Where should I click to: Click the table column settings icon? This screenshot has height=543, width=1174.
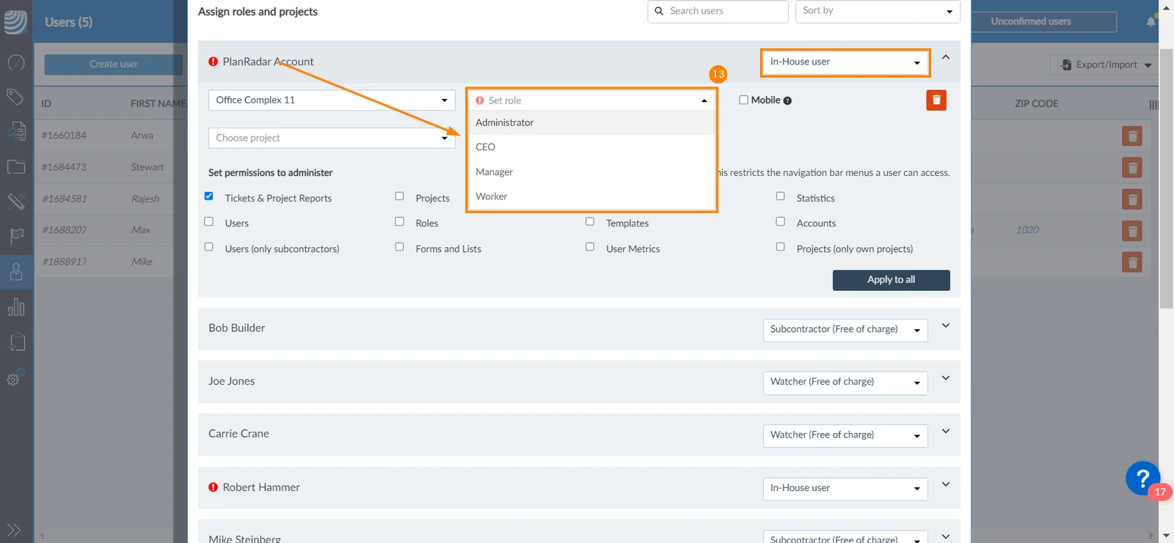pyautogui.click(x=1153, y=105)
